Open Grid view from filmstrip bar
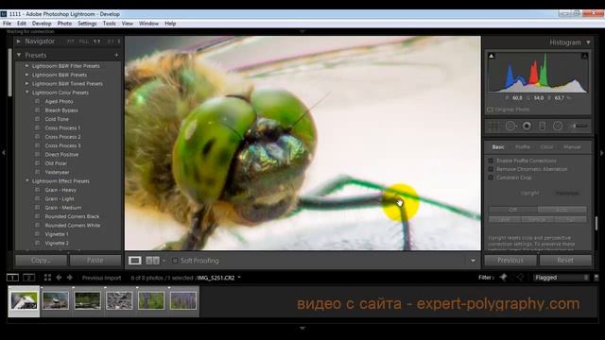 pos(47,278)
